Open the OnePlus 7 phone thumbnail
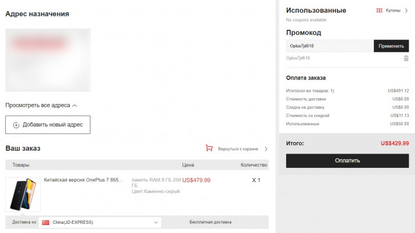 (23, 194)
